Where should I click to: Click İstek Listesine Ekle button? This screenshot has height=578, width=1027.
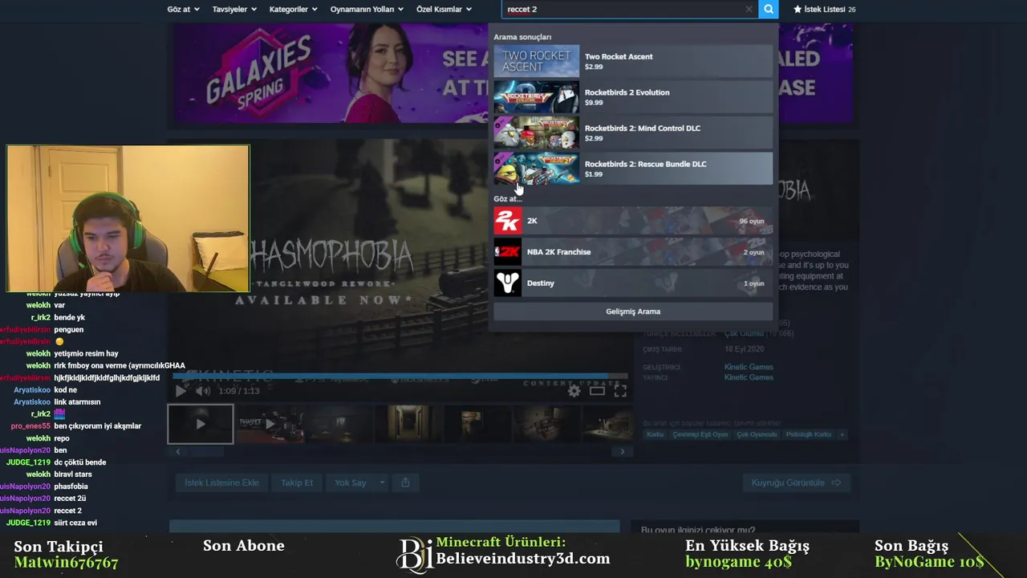click(222, 482)
